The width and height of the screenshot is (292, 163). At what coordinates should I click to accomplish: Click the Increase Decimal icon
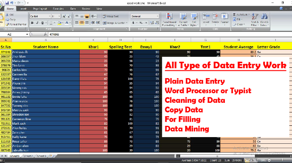152,23
